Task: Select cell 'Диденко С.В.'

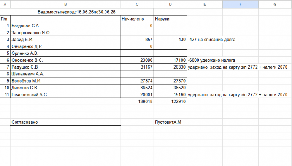Action: (65, 88)
